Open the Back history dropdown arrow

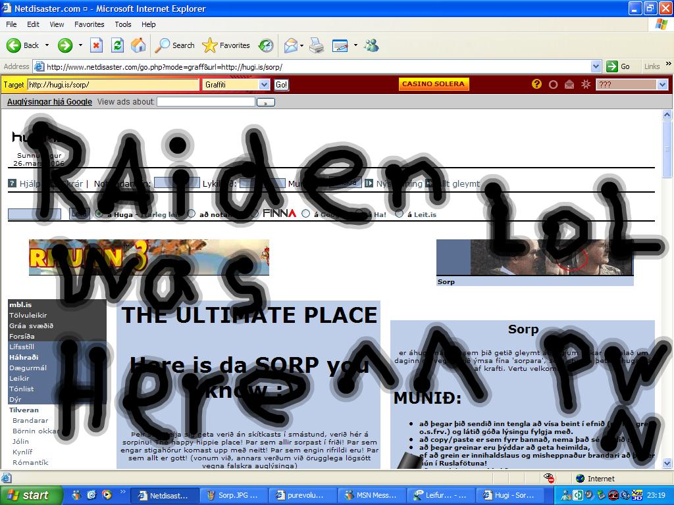(x=47, y=45)
